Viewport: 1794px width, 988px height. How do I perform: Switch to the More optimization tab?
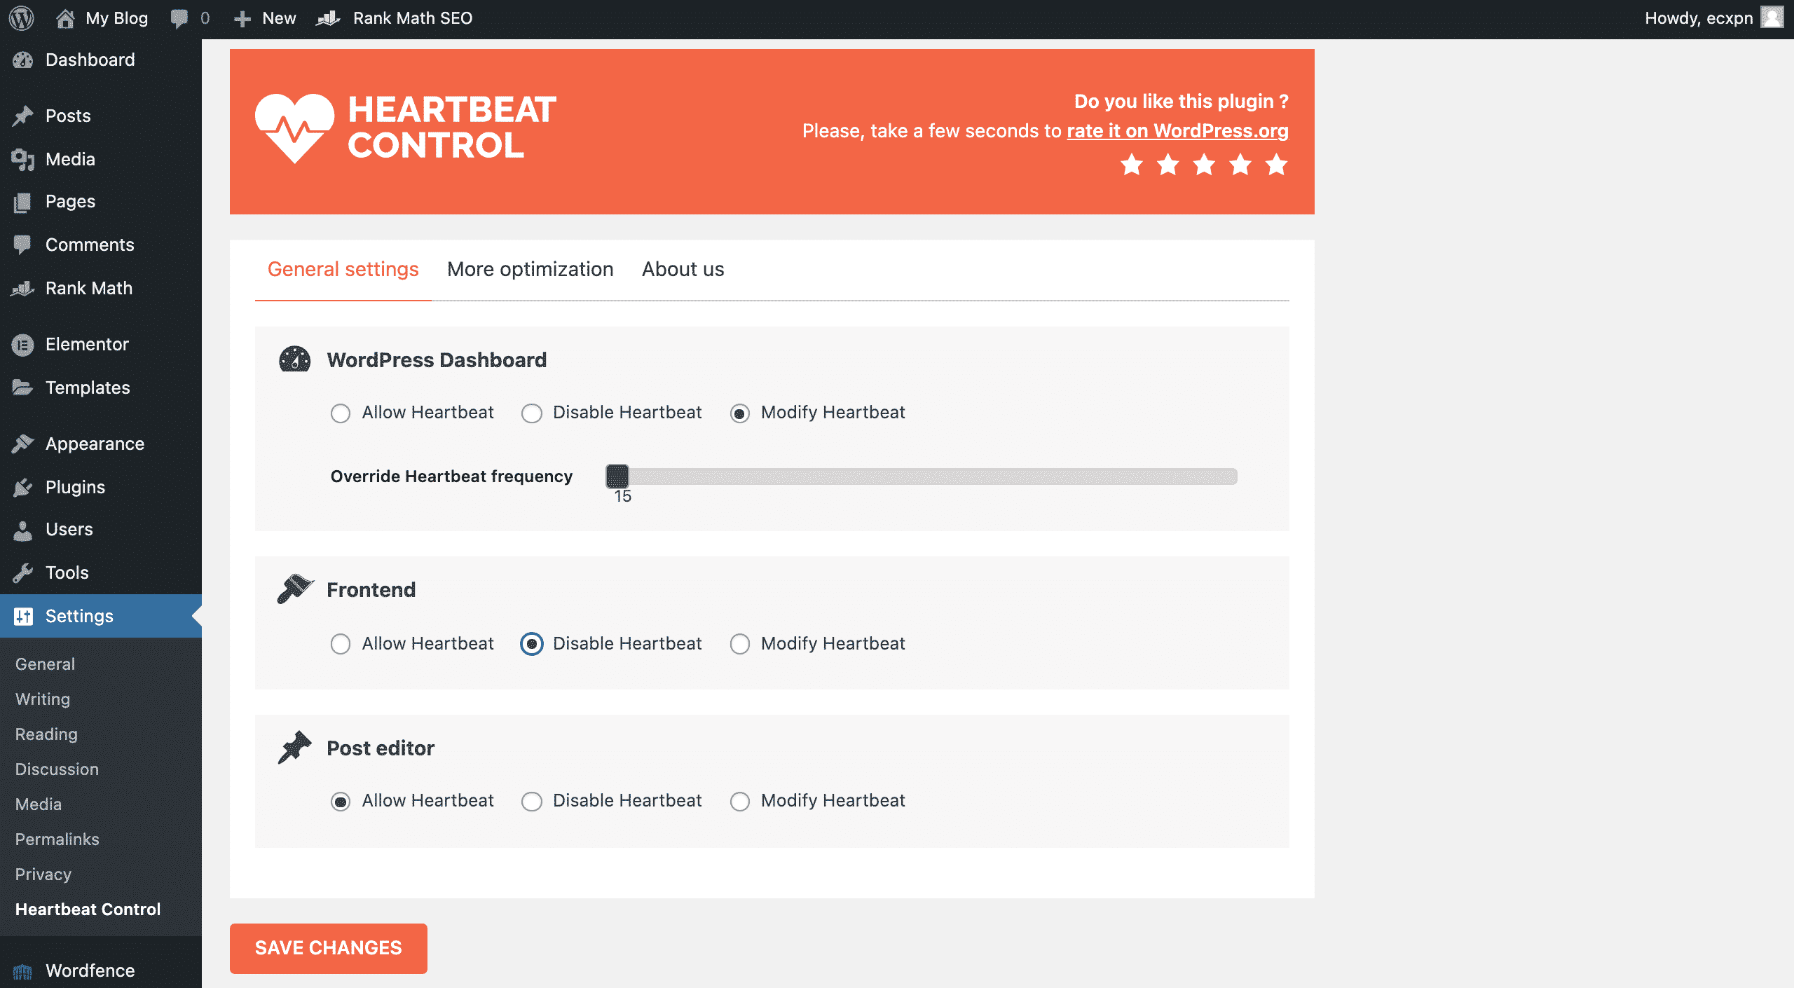530,269
